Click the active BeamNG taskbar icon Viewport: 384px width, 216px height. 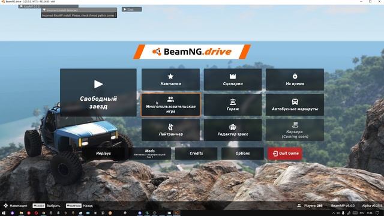click(x=176, y=213)
